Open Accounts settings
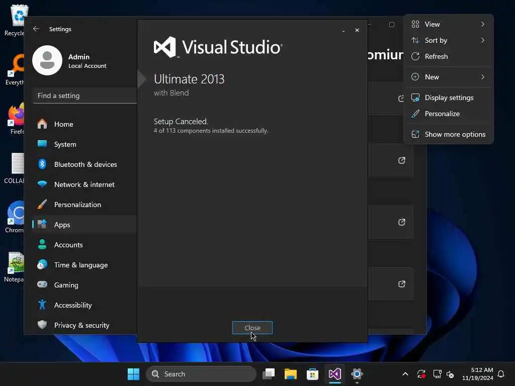The height and width of the screenshot is (386, 515). point(84,245)
